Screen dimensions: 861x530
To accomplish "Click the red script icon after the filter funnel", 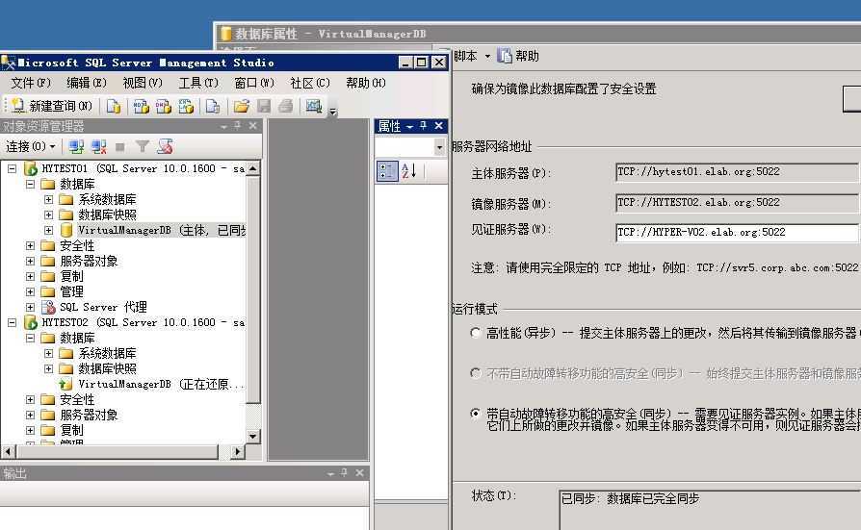I will [165, 146].
